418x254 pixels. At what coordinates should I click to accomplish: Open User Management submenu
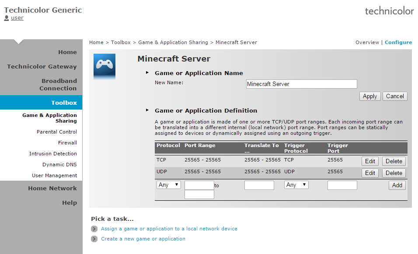click(x=54, y=175)
